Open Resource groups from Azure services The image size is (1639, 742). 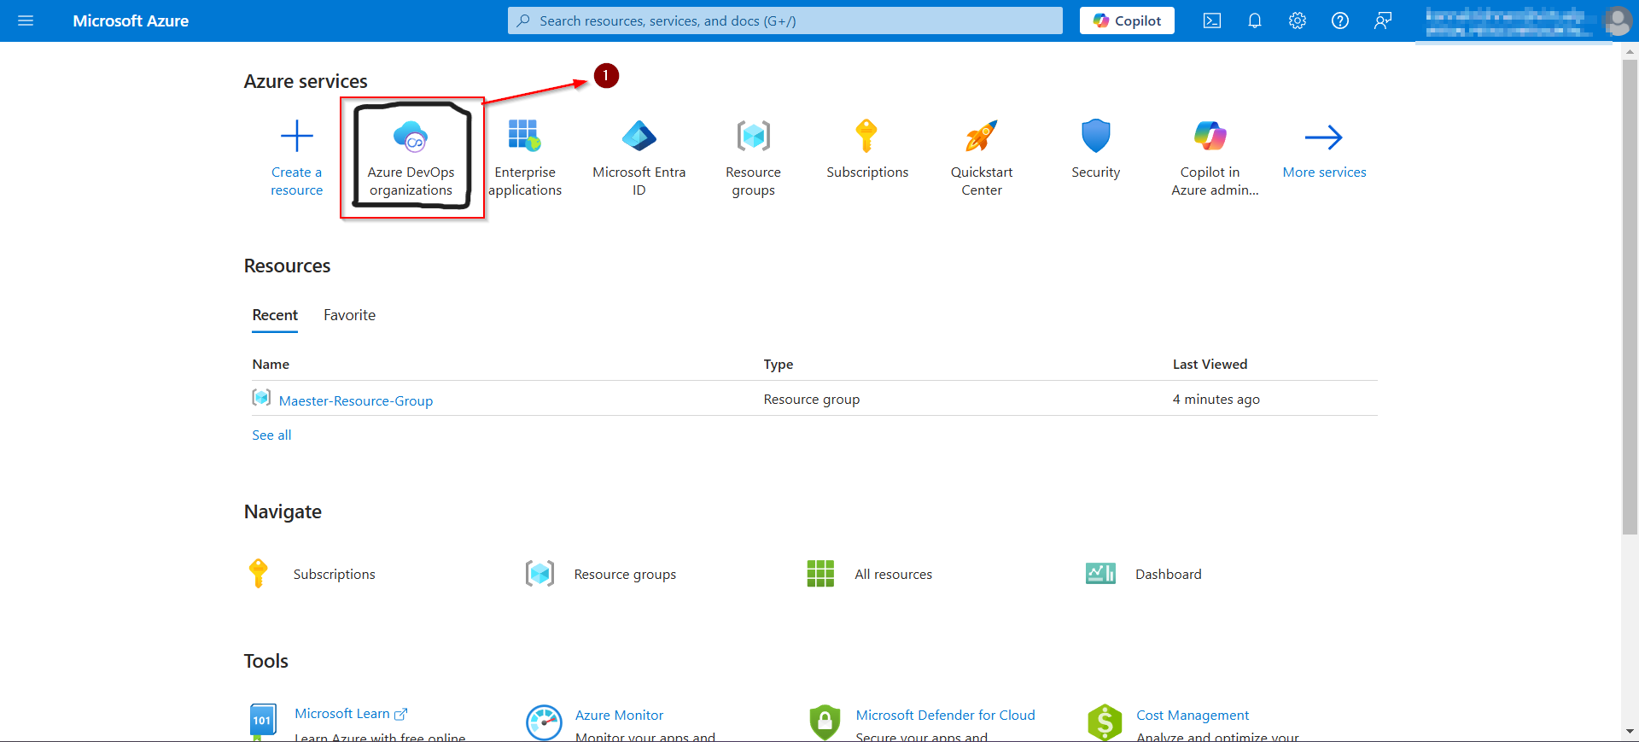point(754,158)
